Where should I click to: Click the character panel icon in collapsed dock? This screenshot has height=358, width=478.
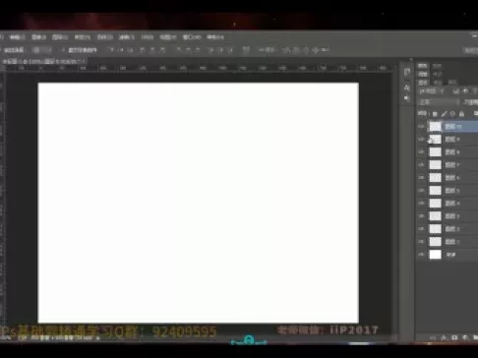click(x=407, y=88)
